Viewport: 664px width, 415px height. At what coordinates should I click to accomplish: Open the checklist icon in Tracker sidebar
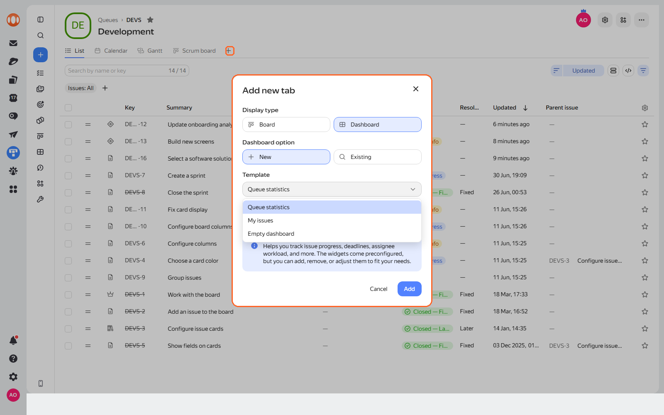40,73
